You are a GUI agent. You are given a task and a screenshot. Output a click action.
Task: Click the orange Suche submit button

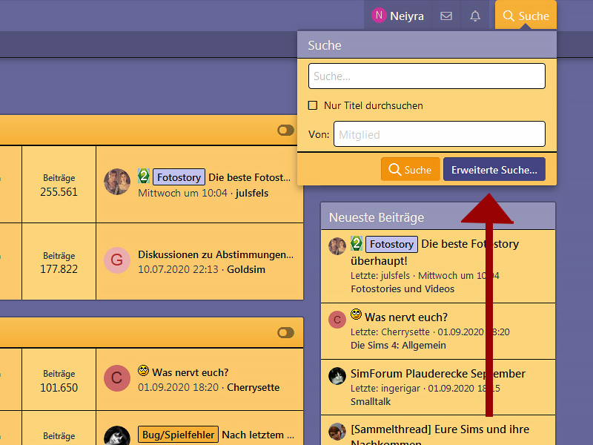pyautogui.click(x=411, y=169)
